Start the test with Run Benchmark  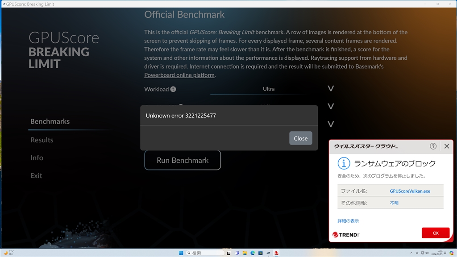coord(183,160)
